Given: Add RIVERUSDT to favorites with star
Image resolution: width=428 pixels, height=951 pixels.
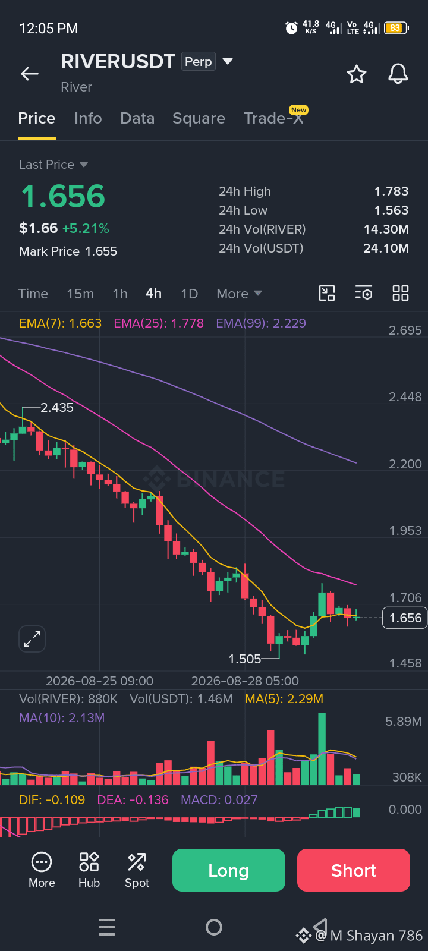Looking at the screenshot, I should [x=356, y=74].
